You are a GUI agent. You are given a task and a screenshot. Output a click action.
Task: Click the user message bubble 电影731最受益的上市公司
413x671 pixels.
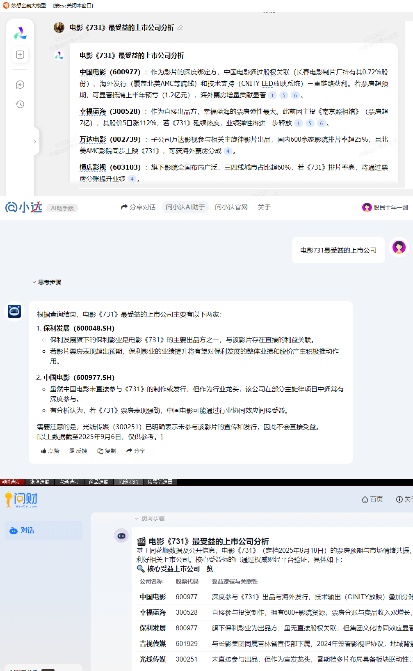point(338,250)
